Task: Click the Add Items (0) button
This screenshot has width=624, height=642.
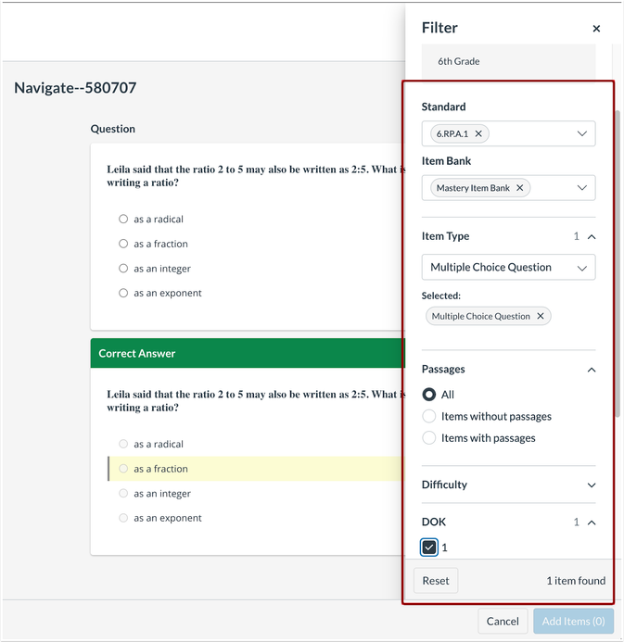Action: point(573,622)
